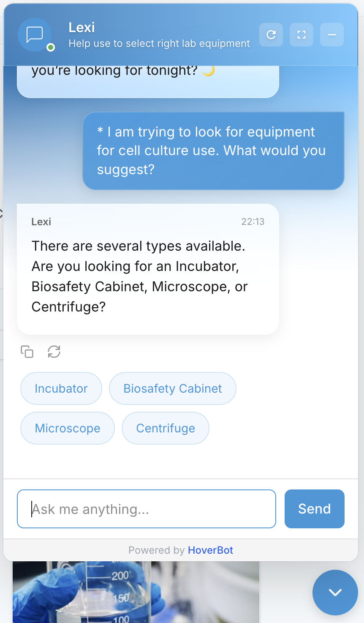Copy Lexi's message using the copy icon
The width and height of the screenshot is (364, 623).
pos(27,351)
